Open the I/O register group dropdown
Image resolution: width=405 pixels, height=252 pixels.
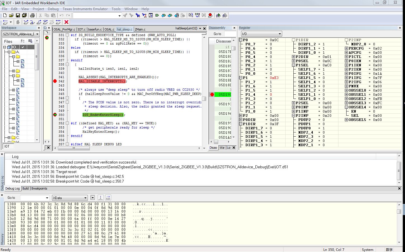click(x=261, y=34)
